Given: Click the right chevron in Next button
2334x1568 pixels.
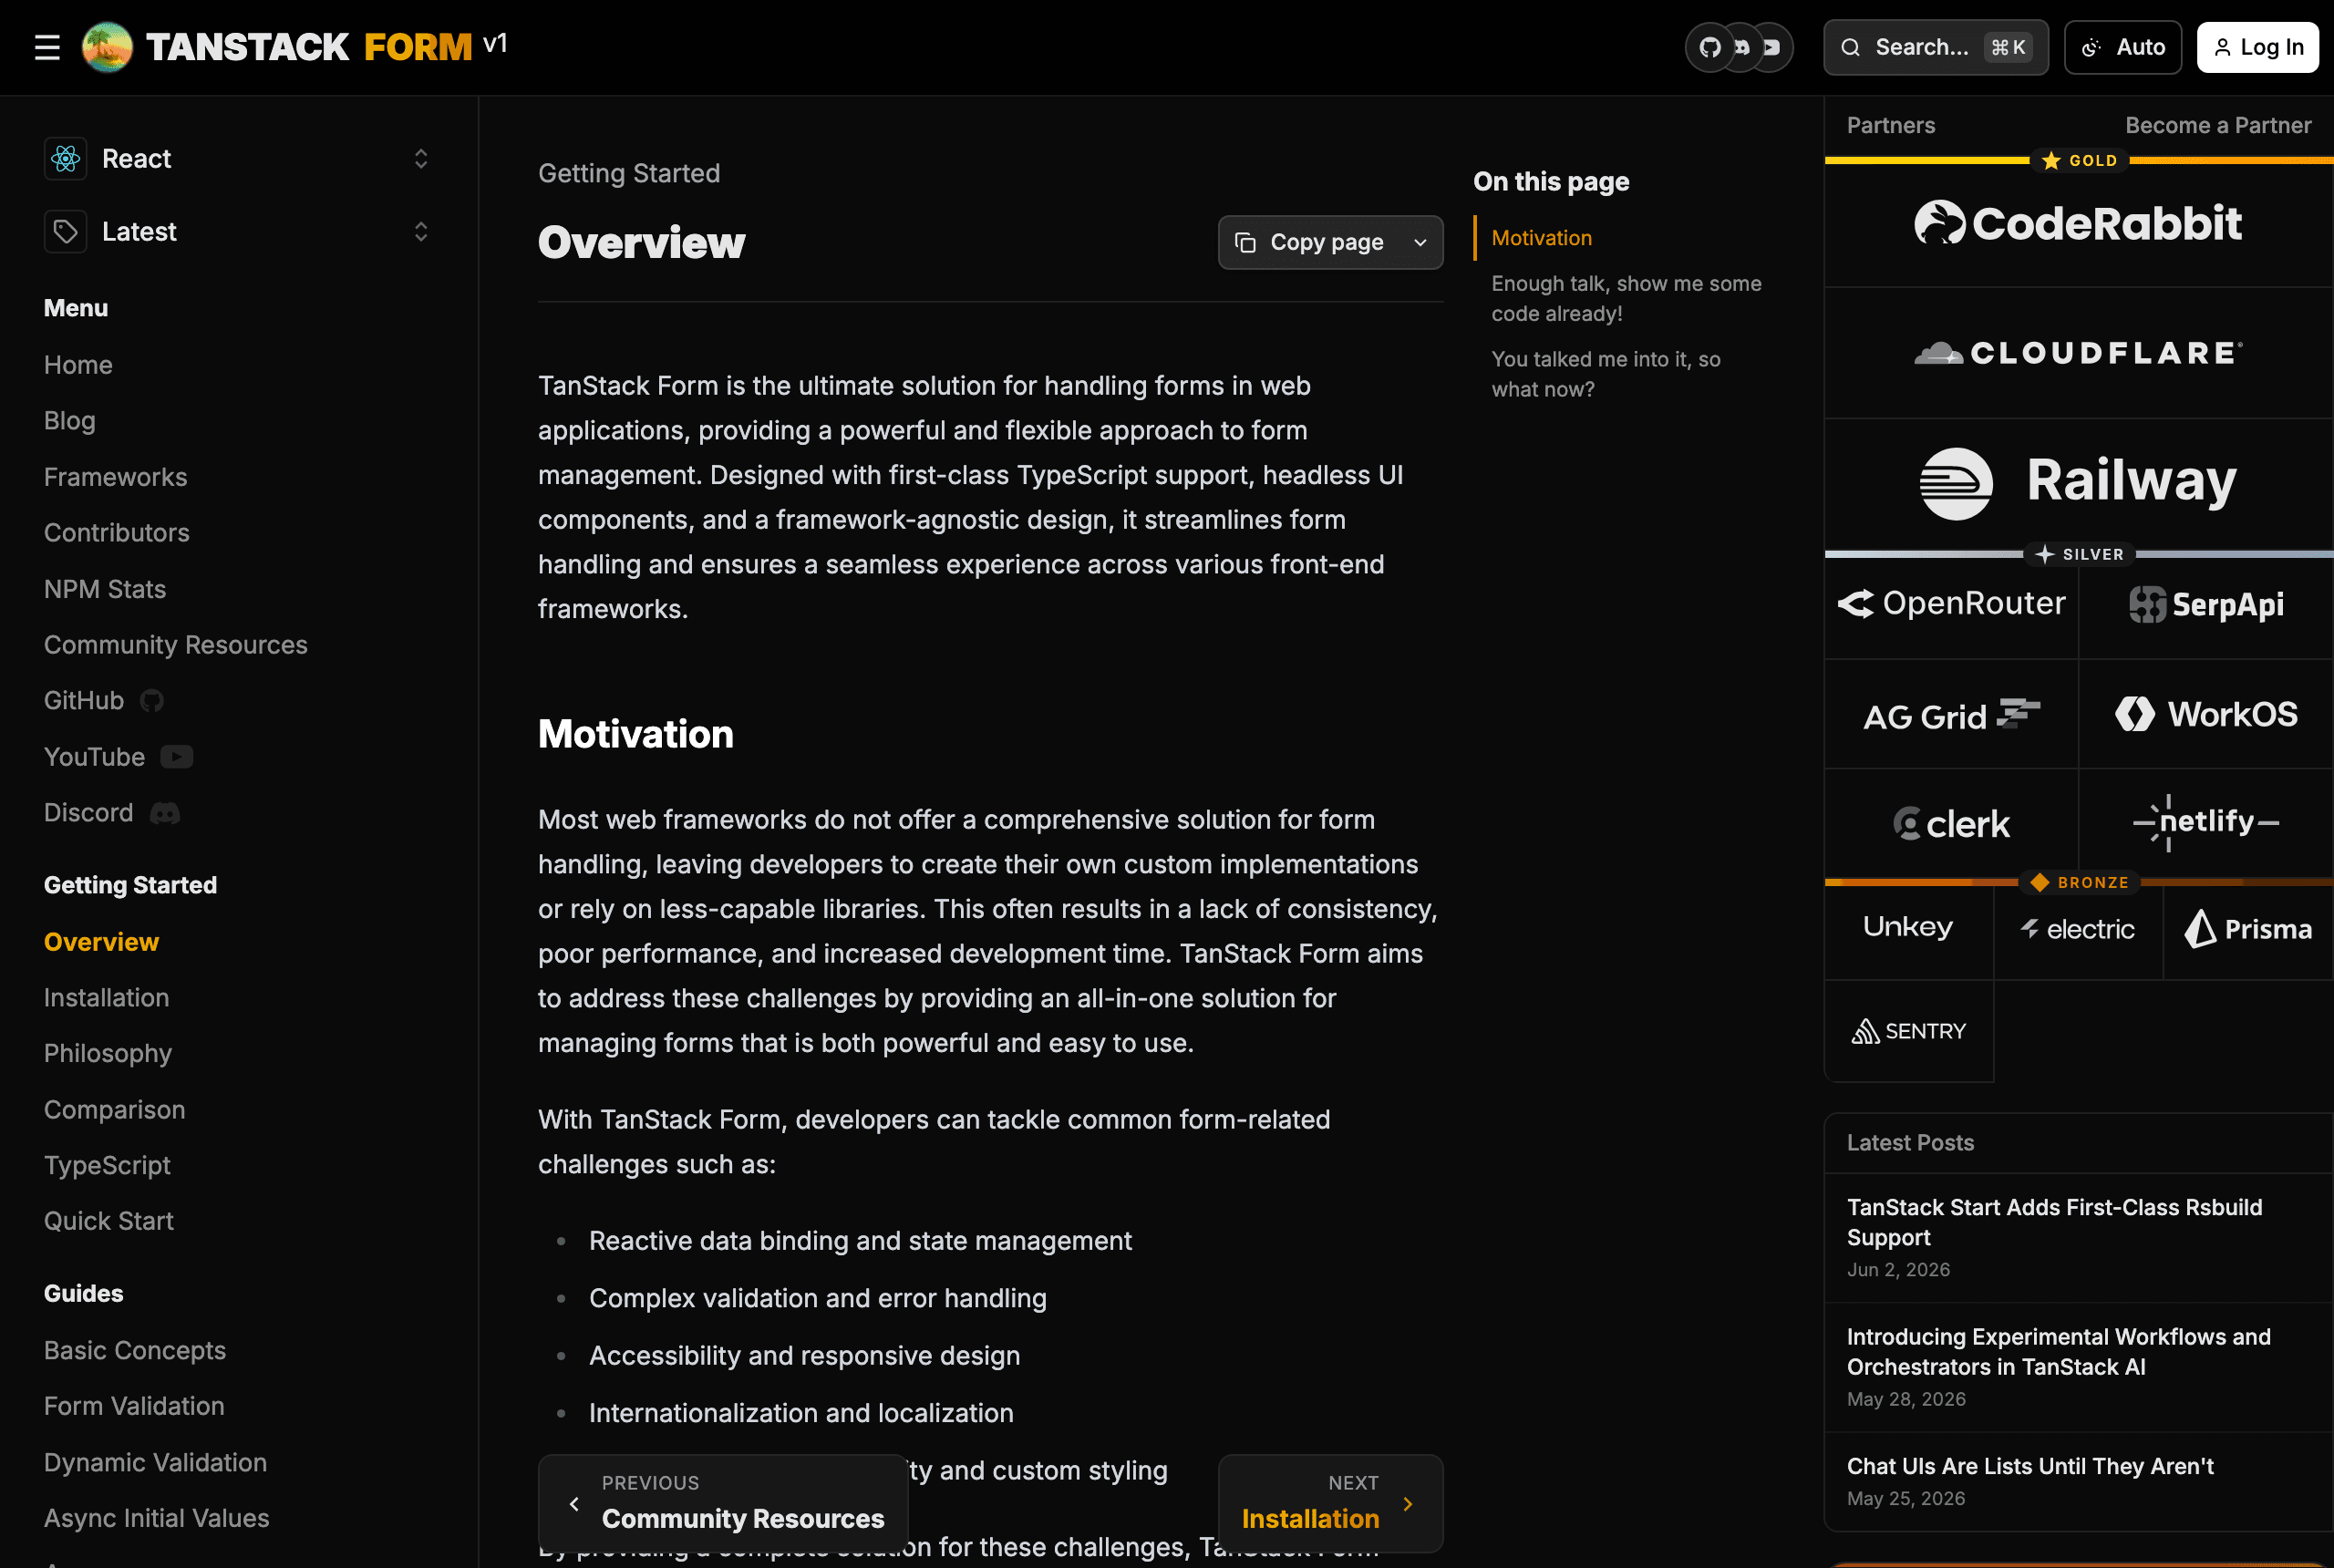Looking at the screenshot, I should [x=1408, y=1504].
